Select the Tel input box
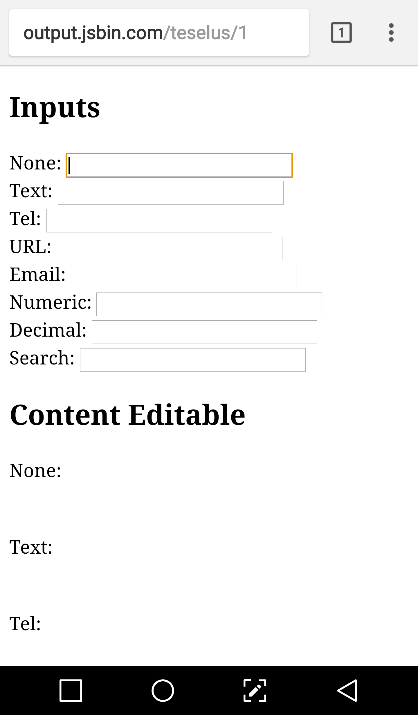The height and width of the screenshot is (715, 418). pos(159,221)
